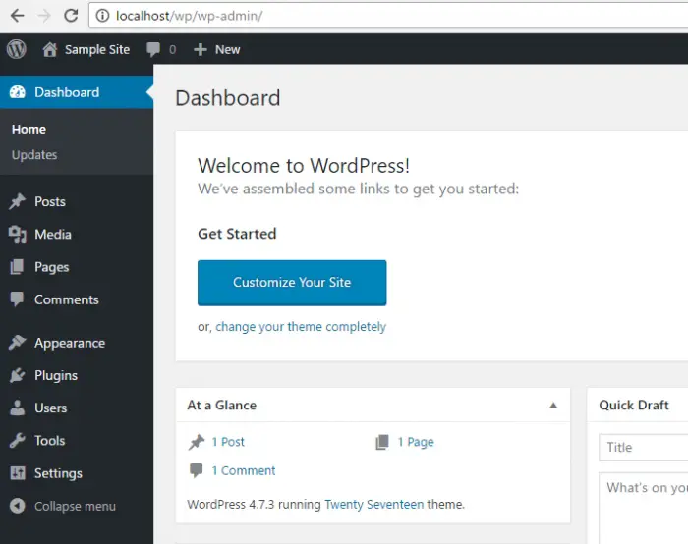The image size is (688, 544).
Task: Open the Comments menu
Action: click(x=67, y=299)
